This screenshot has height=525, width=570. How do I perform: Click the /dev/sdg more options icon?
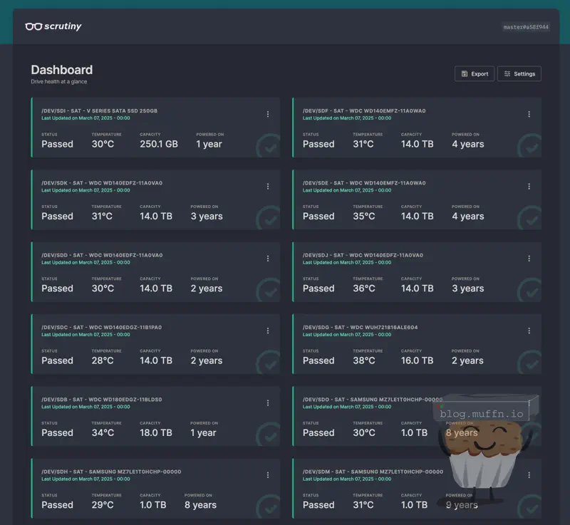[529, 331]
